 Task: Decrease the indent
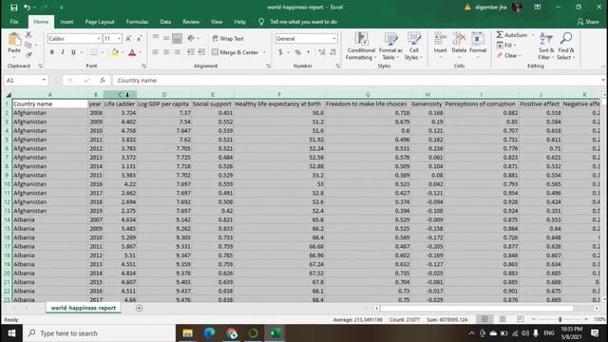[x=191, y=52]
